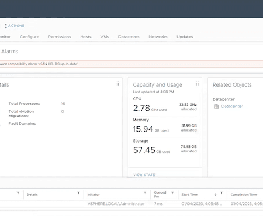This screenshot has height=216, width=263.
Task: Click the vSAN HCL DB alarm banner
Action: (x=131, y=64)
